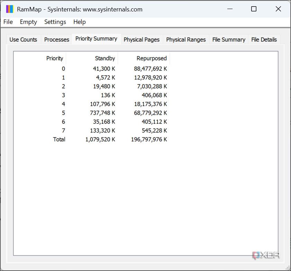Open the File menu
Image resolution: width=291 pixels, height=271 pixels.
tap(8, 22)
